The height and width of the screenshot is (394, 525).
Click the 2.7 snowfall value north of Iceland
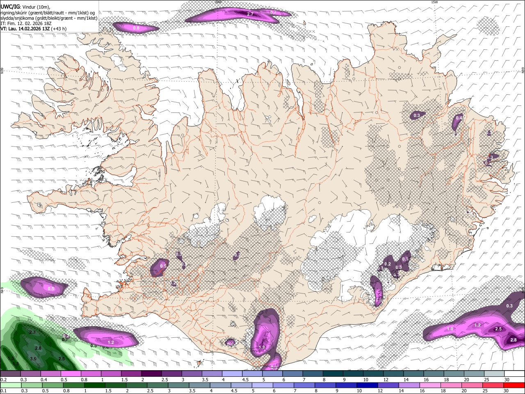click(x=251, y=14)
